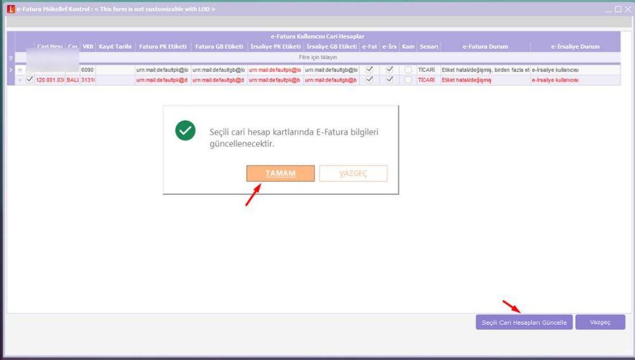
Task: Click the Cari Hesap column header
Action: [50, 46]
